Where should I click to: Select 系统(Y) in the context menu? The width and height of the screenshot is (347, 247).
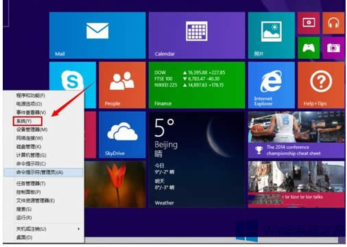click(43, 121)
